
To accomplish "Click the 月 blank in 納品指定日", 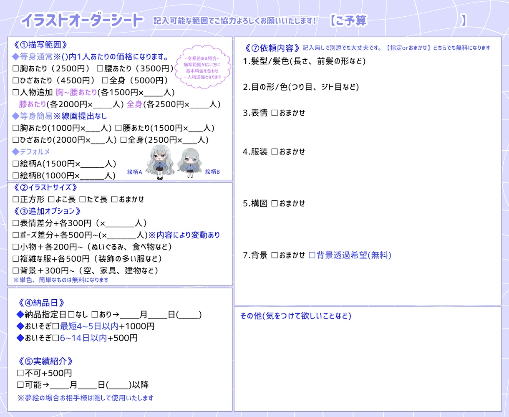I will [x=129, y=314].
